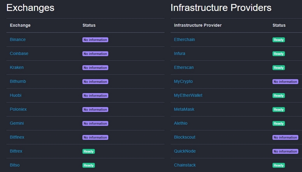This screenshot has height=172, width=302.
Task: Open the Blockscout link
Action: pos(185,137)
